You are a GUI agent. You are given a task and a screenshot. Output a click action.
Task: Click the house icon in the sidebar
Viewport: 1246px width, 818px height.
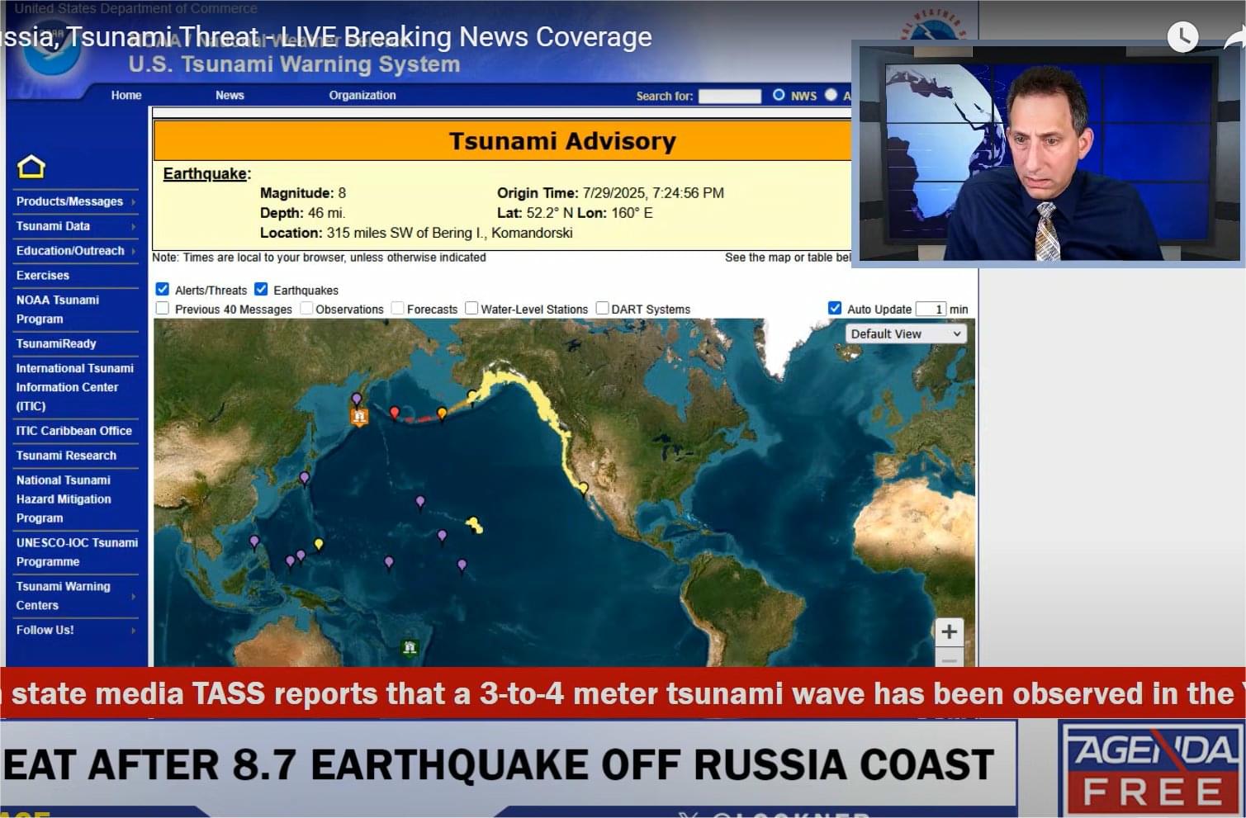(31, 167)
